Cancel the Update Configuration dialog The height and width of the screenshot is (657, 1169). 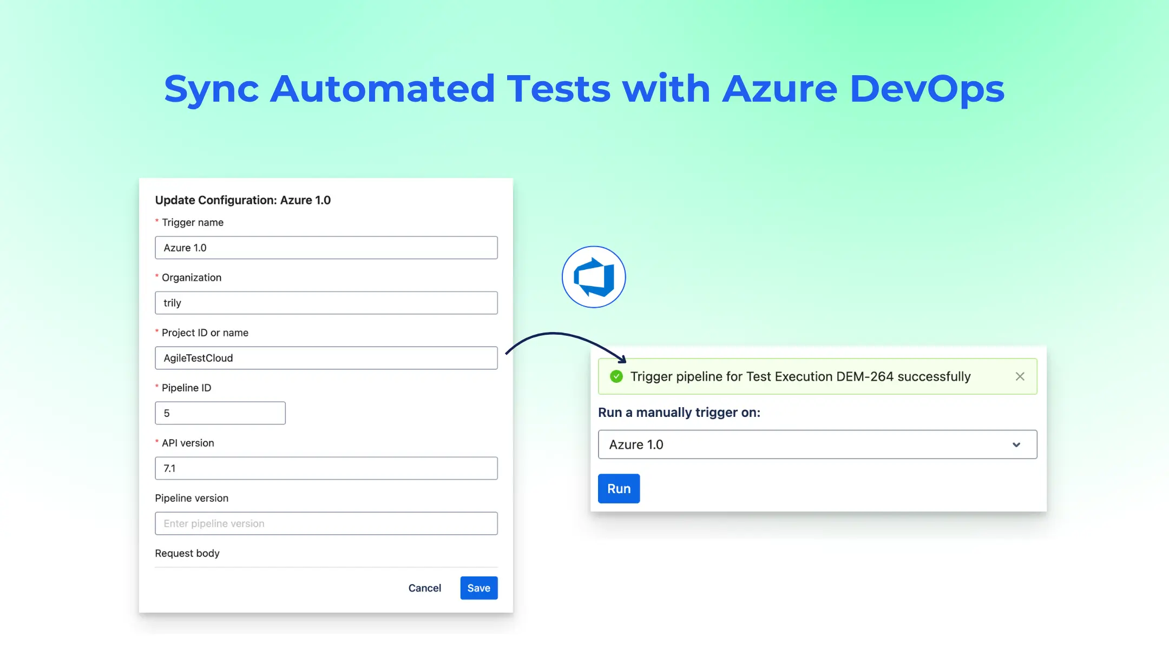click(424, 588)
